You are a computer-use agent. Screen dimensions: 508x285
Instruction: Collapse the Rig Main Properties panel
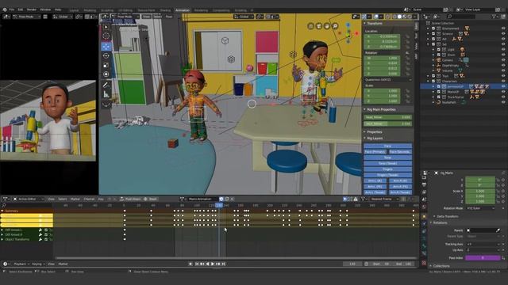coord(365,109)
